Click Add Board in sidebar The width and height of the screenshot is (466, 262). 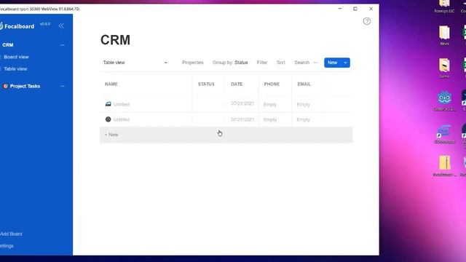click(11, 234)
